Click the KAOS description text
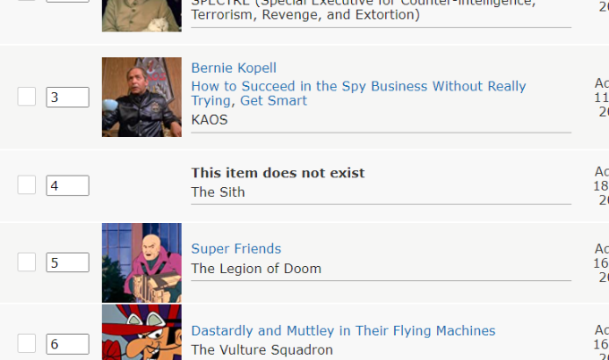 pyautogui.click(x=210, y=119)
